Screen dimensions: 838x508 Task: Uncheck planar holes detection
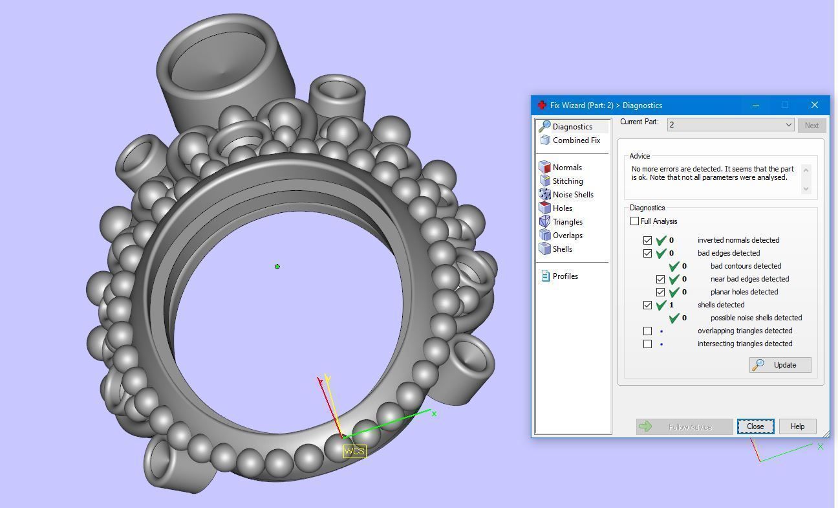coord(660,292)
